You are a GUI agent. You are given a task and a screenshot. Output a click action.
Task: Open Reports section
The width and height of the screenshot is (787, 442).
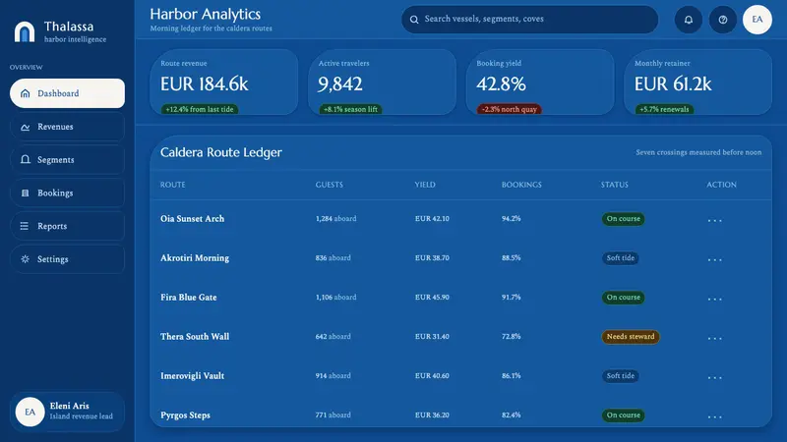click(67, 226)
